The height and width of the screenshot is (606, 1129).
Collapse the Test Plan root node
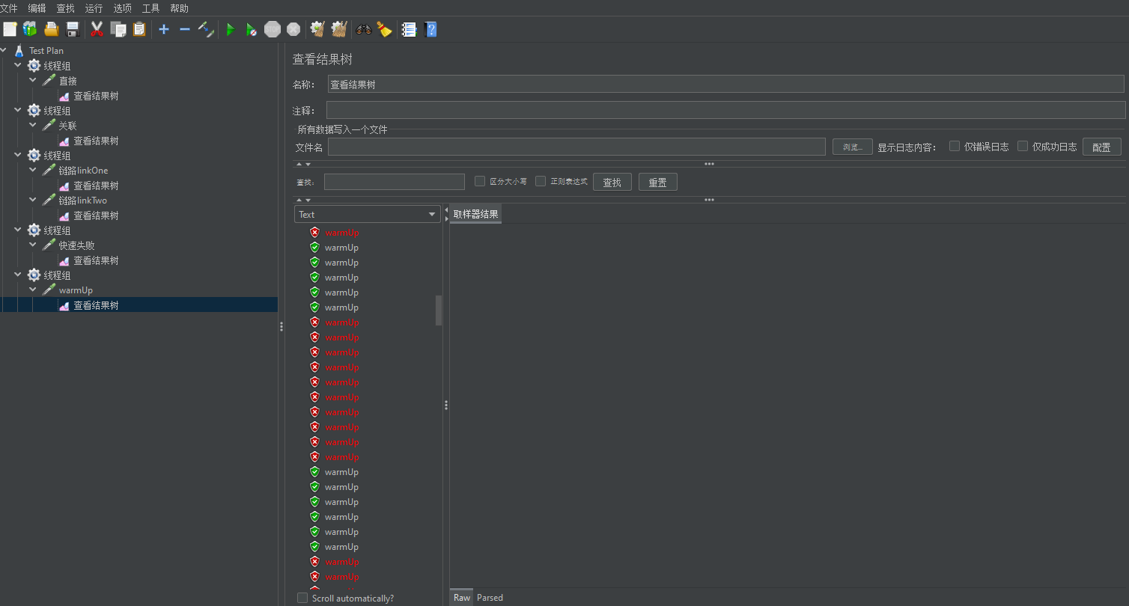tap(4, 51)
